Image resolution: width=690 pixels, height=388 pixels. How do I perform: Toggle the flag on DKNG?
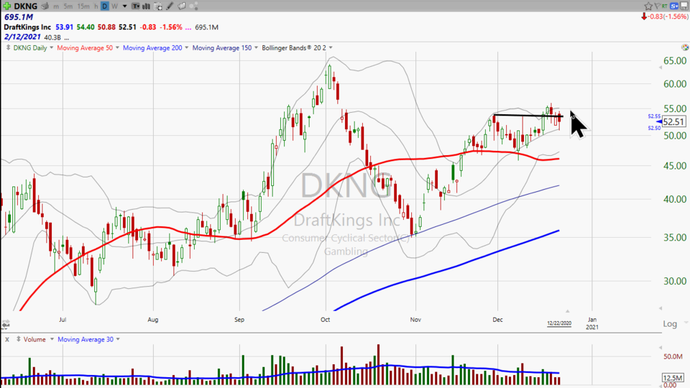click(658, 6)
